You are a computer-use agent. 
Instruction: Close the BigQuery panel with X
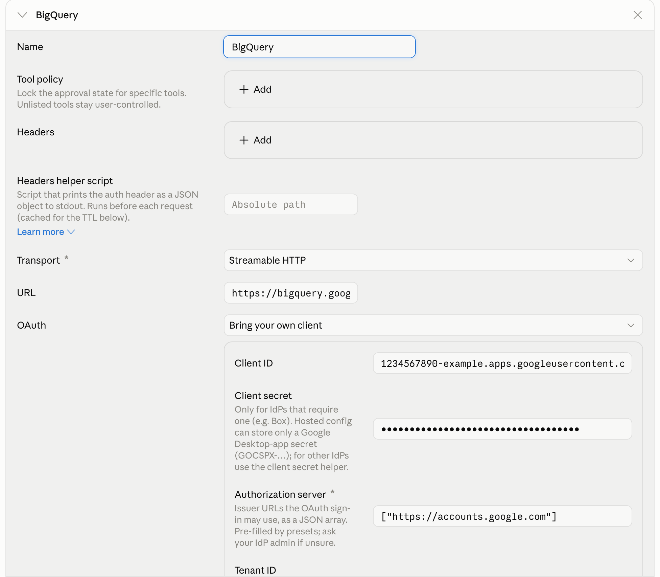[x=637, y=15]
